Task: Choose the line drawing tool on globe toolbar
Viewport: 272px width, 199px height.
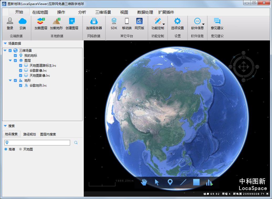Action: tap(183, 182)
